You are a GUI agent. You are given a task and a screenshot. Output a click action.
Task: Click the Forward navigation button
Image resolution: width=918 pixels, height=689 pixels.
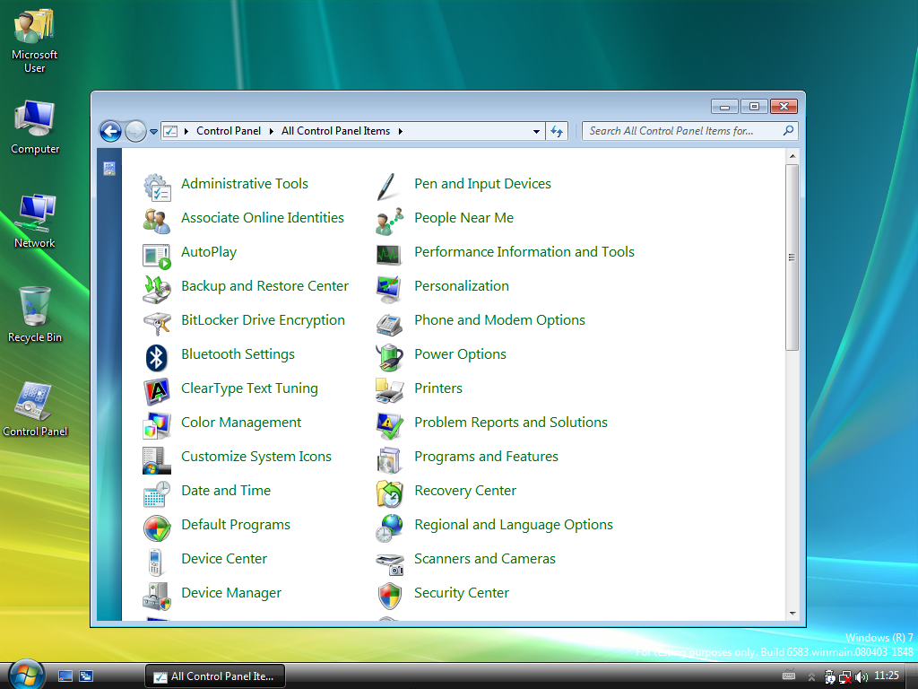(x=135, y=131)
